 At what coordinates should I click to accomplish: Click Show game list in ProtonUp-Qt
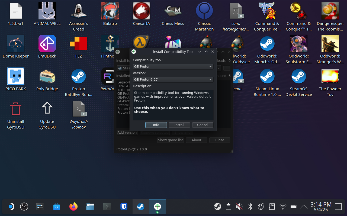(171, 140)
